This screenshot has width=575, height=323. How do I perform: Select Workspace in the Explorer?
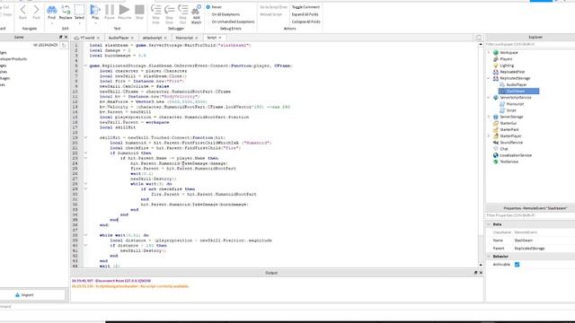(509, 53)
